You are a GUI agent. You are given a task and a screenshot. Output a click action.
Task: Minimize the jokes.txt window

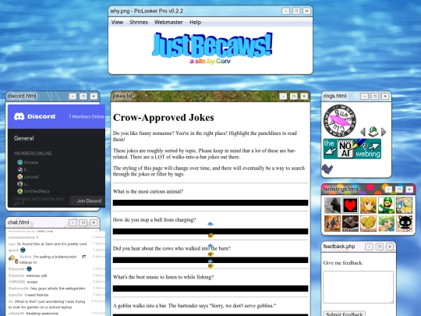[283, 96]
